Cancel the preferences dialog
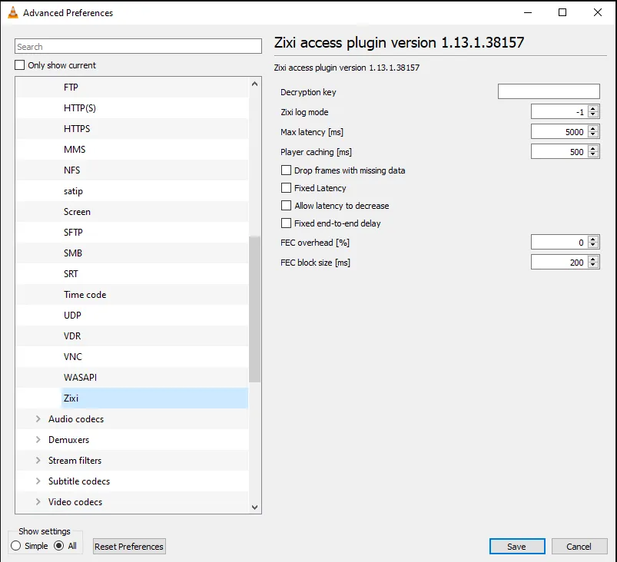The image size is (617, 562). [x=579, y=547]
